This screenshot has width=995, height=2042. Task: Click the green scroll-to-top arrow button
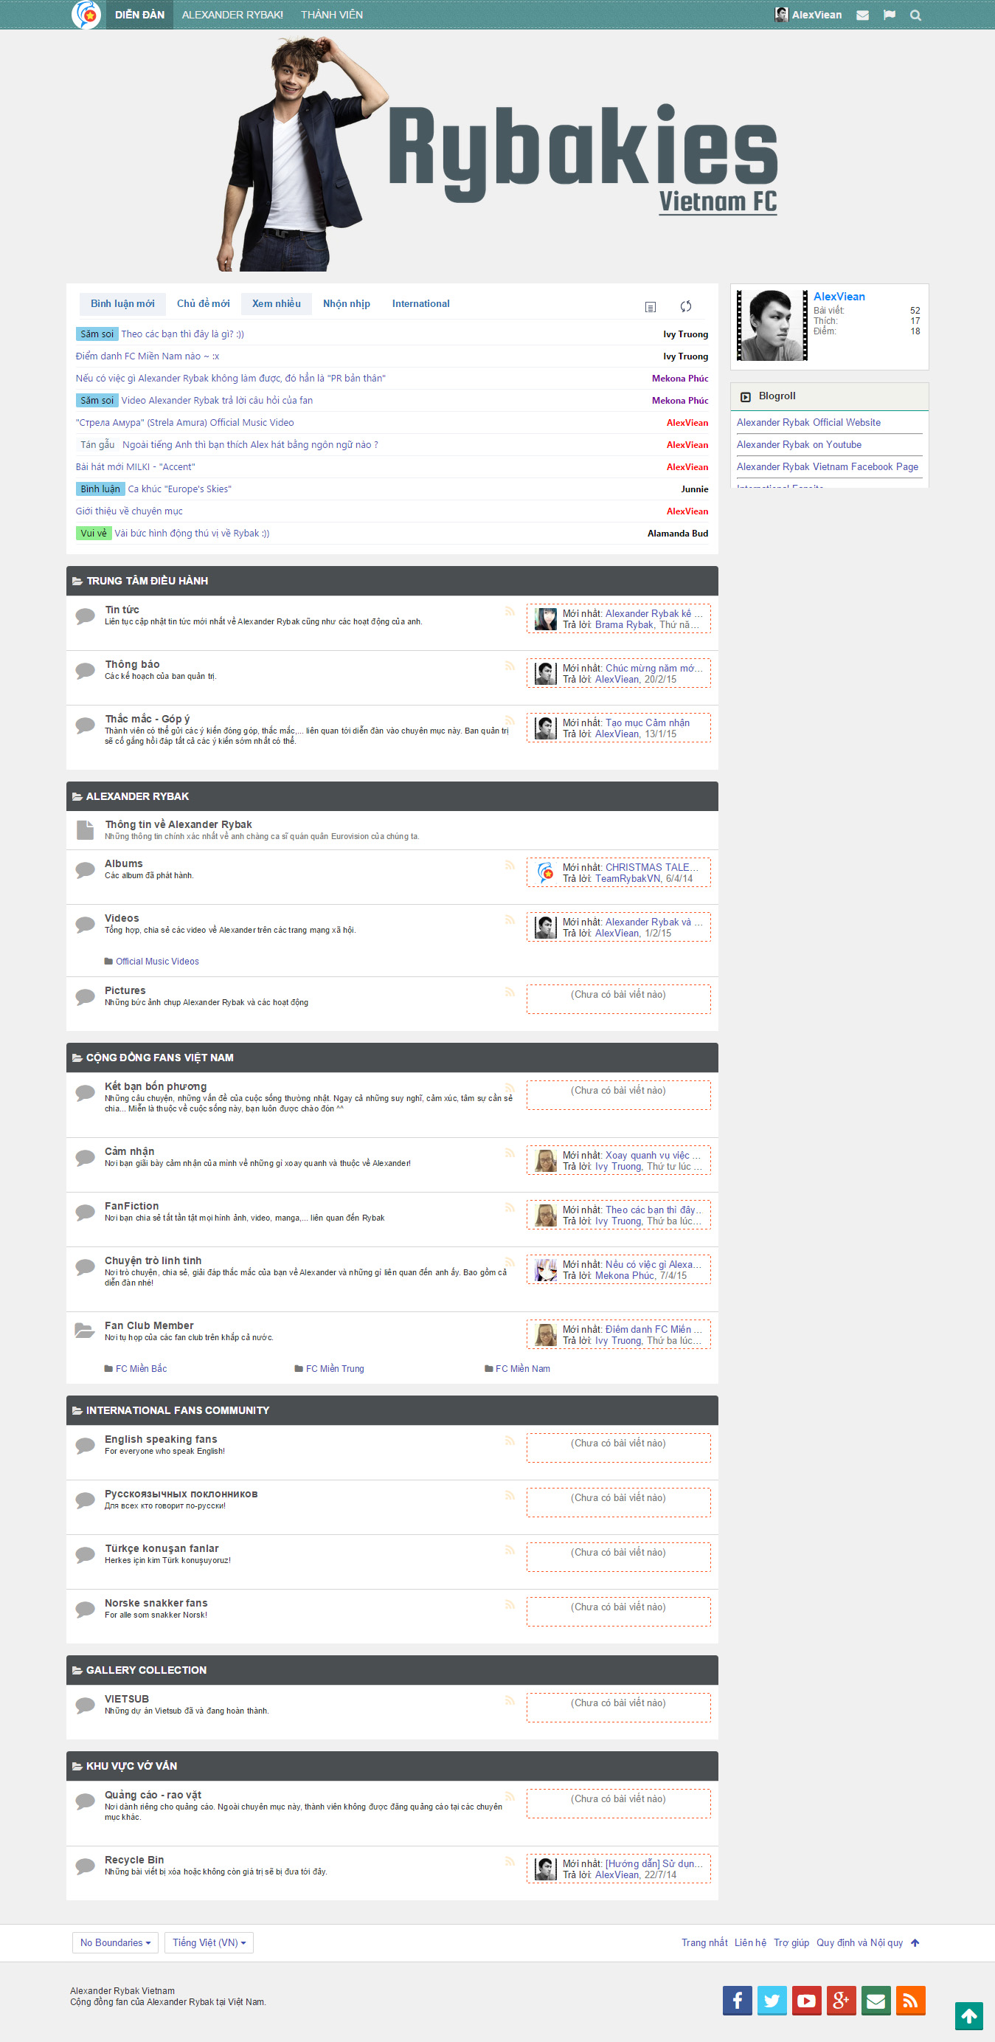point(969,2016)
